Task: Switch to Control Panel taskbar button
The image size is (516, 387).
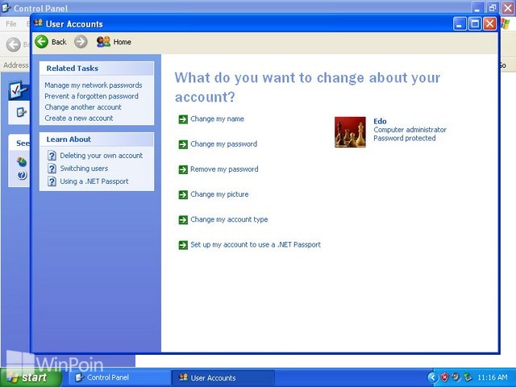Action: point(119,377)
